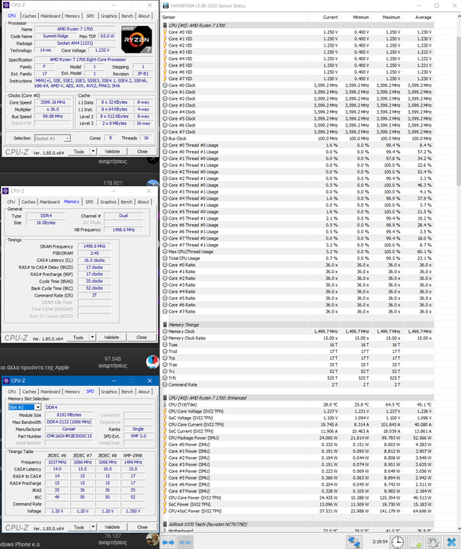Click XMP-2998 column header in Timings Table

[133, 455]
